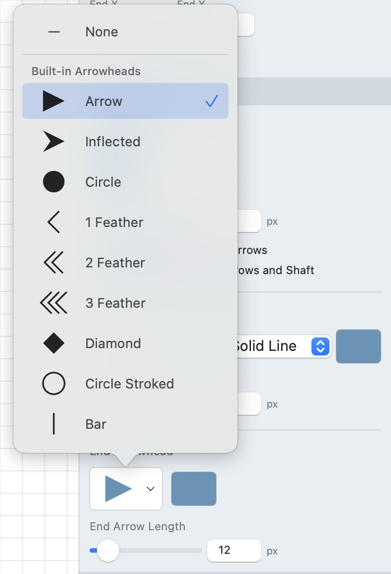Click the Circle Stroked arrowhead icon
Image resolution: width=391 pixels, height=574 pixels.
click(x=54, y=384)
